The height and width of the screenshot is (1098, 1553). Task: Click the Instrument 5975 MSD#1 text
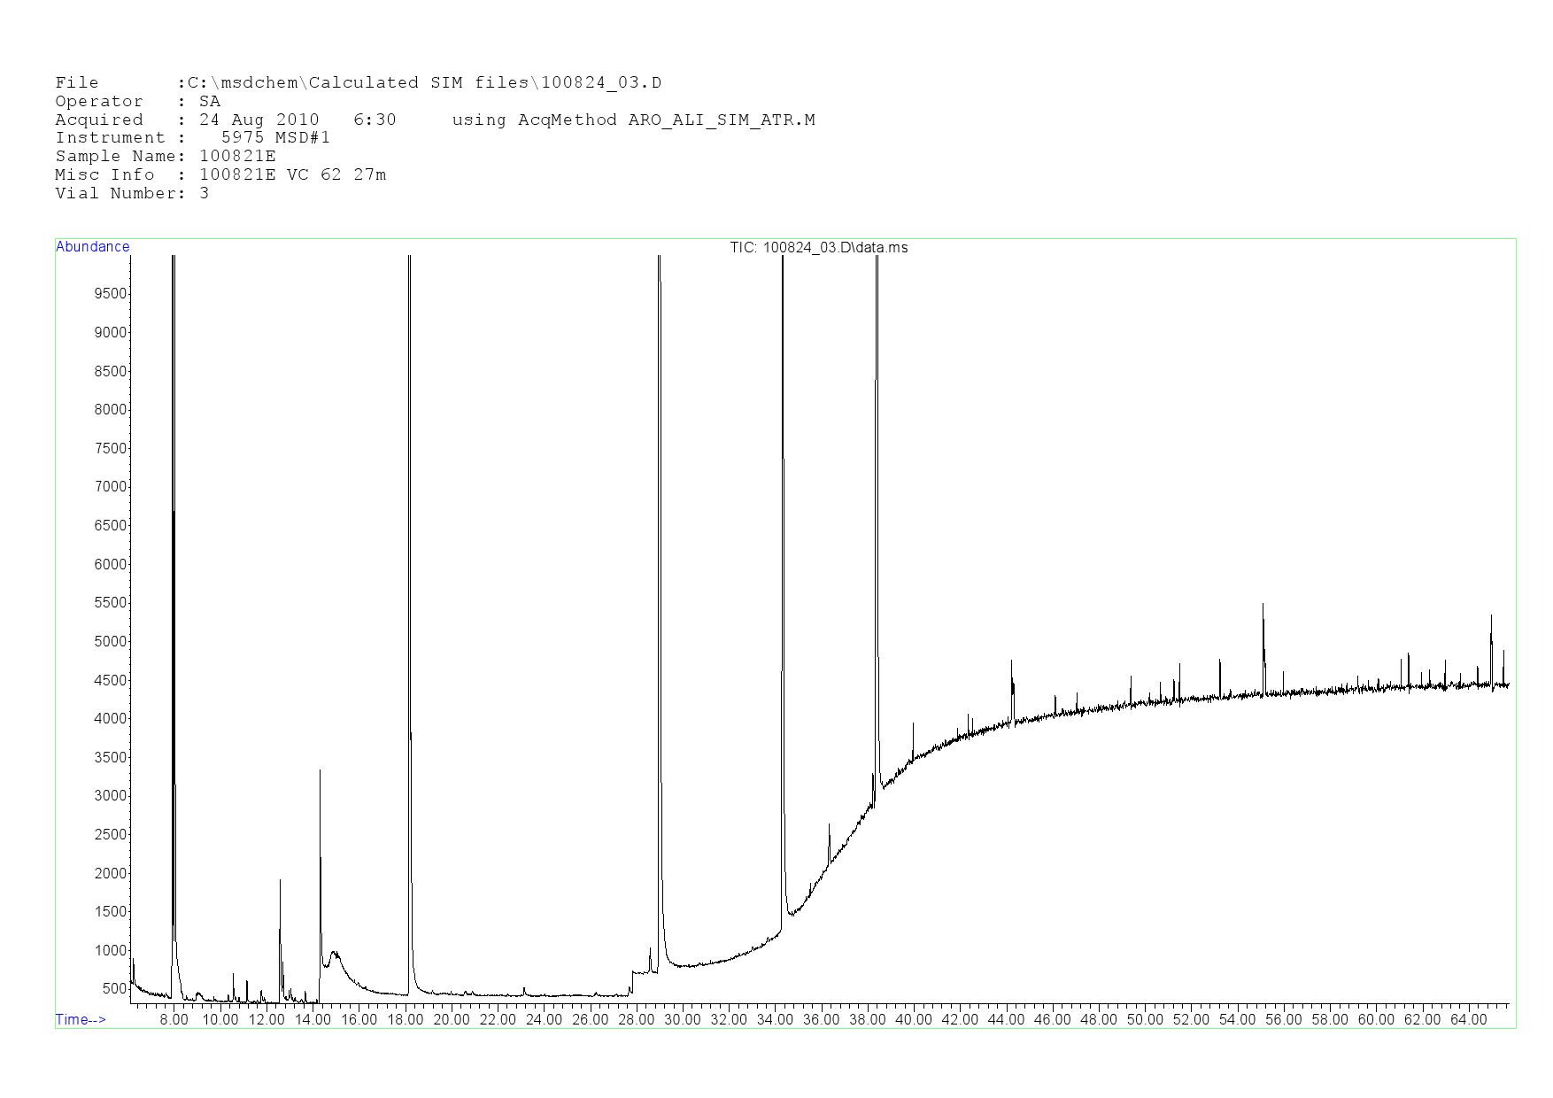pos(274,138)
